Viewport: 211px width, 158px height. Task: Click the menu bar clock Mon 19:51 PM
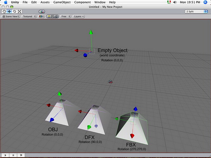click(190, 2)
